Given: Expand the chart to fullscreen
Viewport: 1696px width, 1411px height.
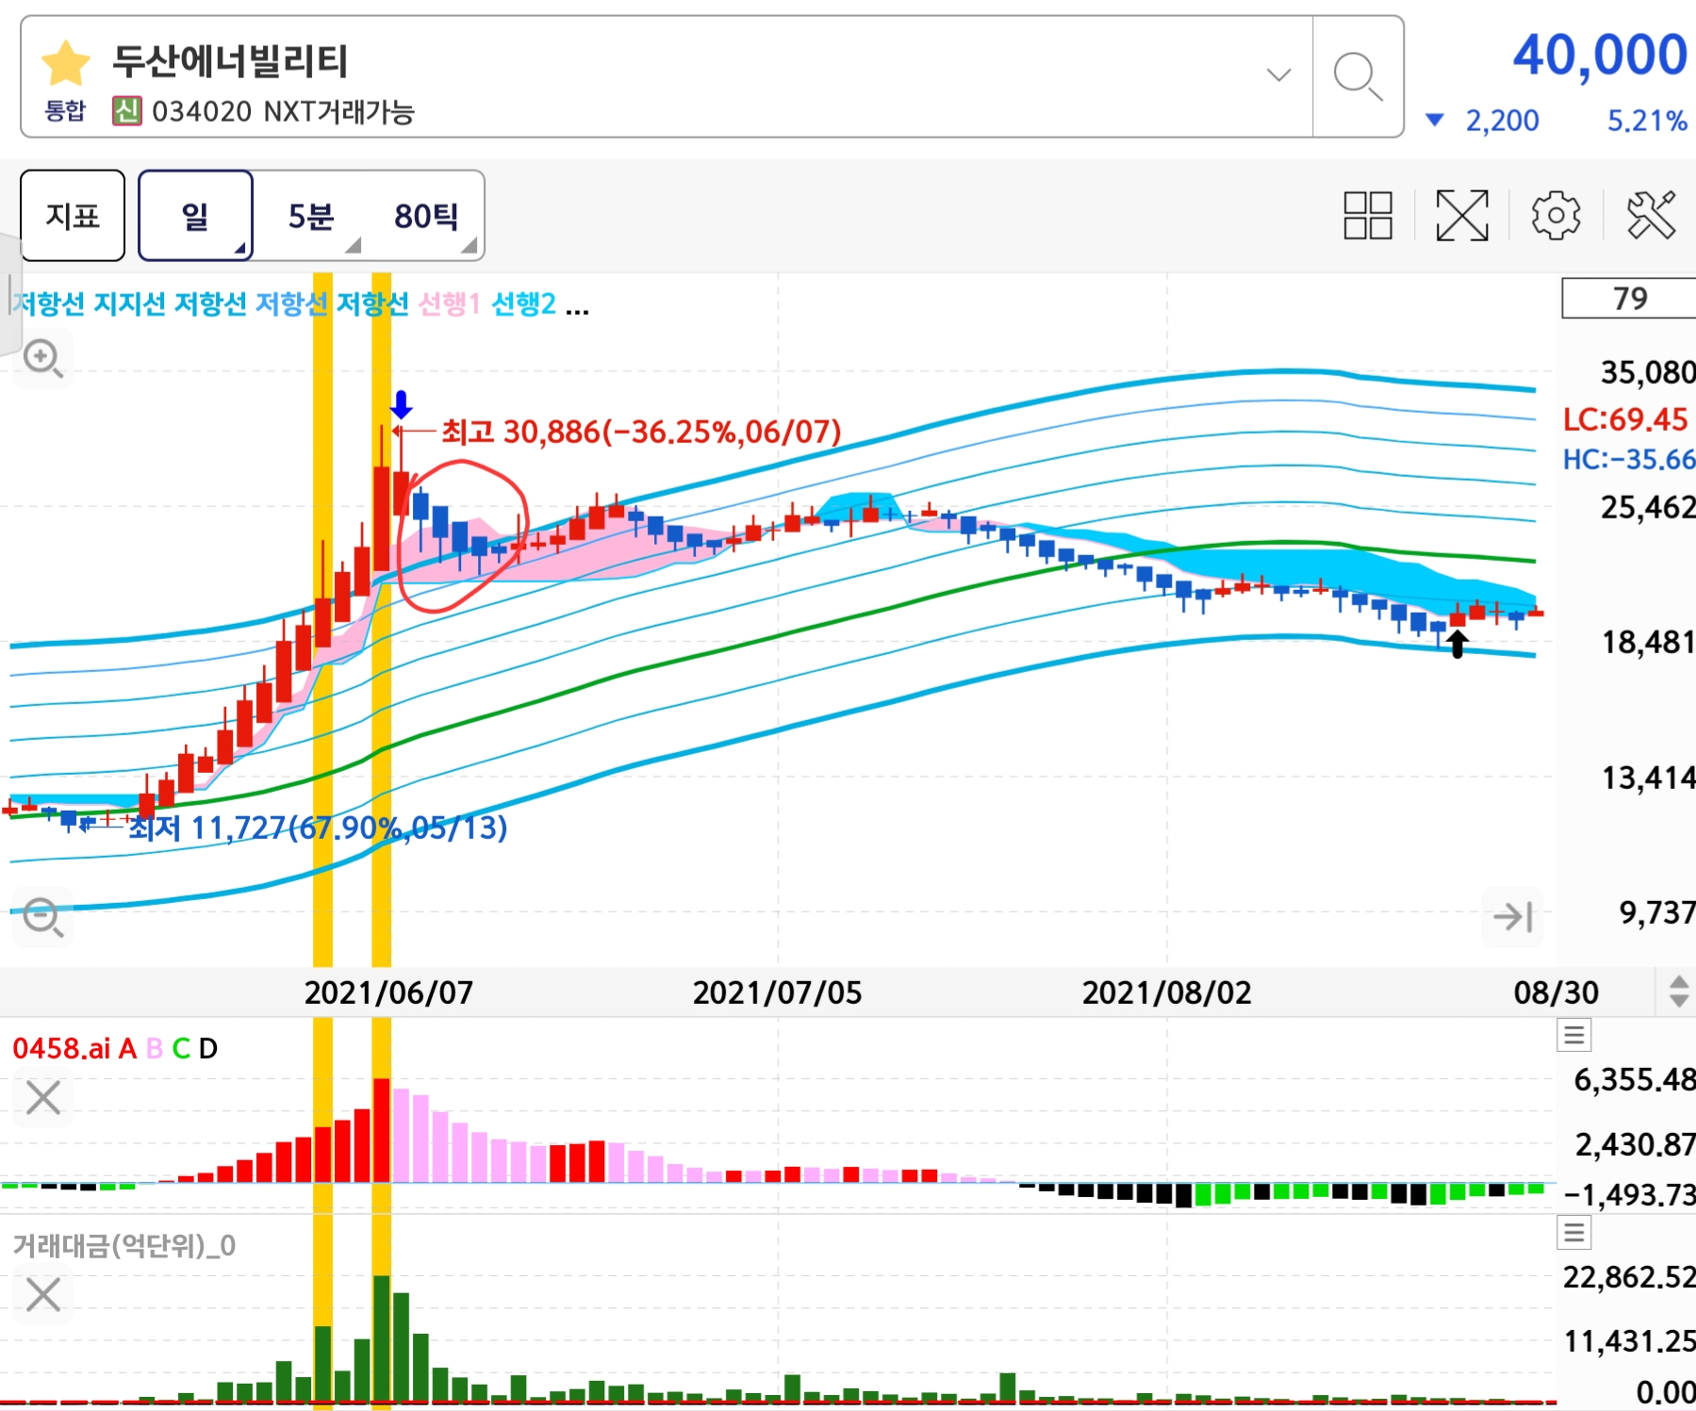Looking at the screenshot, I should click(1462, 216).
